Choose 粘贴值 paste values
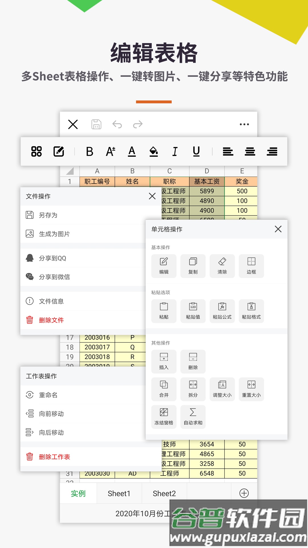This screenshot has width=308, height=548. (x=193, y=311)
